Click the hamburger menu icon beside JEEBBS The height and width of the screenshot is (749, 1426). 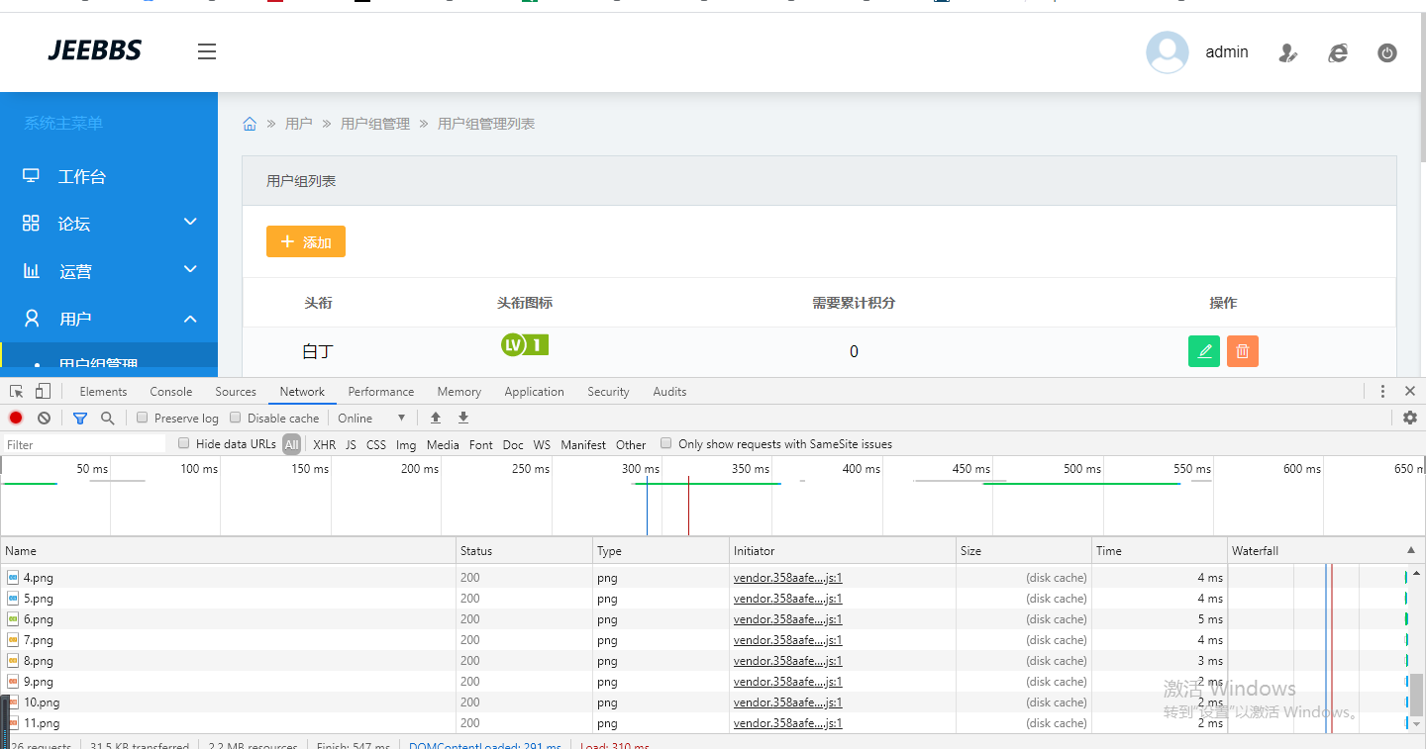click(x=206, y=51)
